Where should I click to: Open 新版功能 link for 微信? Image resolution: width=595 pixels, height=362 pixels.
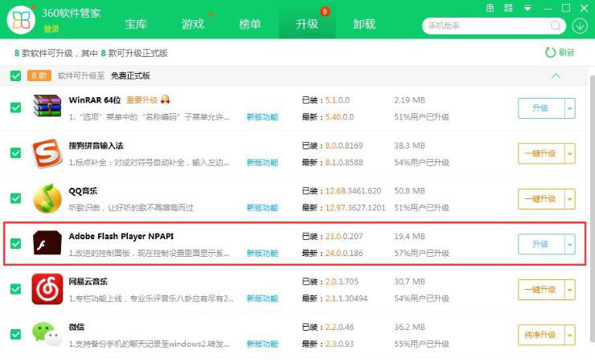[262, 344]
